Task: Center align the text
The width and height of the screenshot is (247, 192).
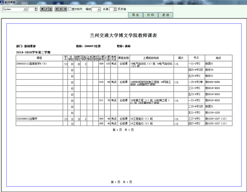Action: coord(61,9)
